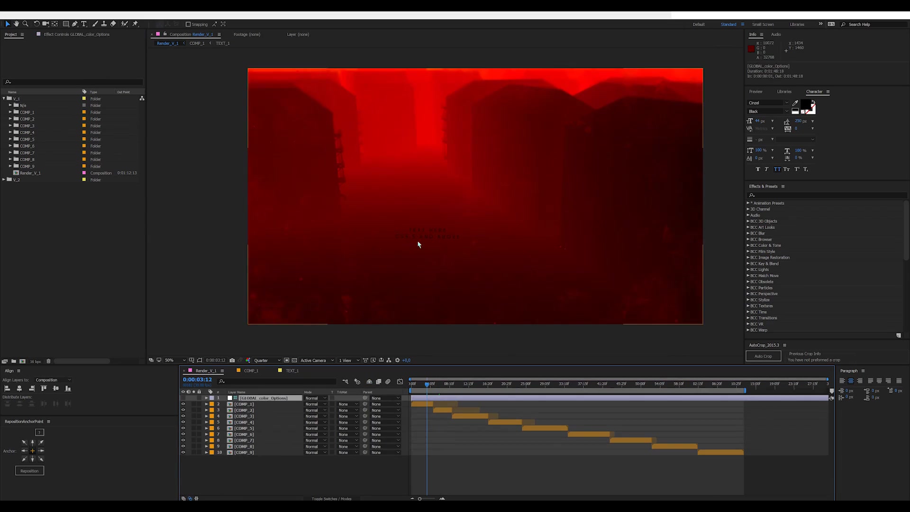Click the Motion Blur enable icon in timeline

(388, 382)
